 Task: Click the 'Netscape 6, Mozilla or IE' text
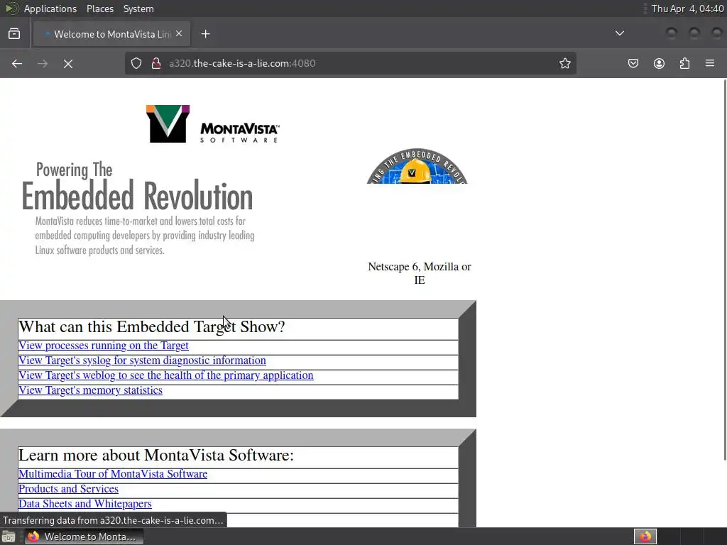419,273
